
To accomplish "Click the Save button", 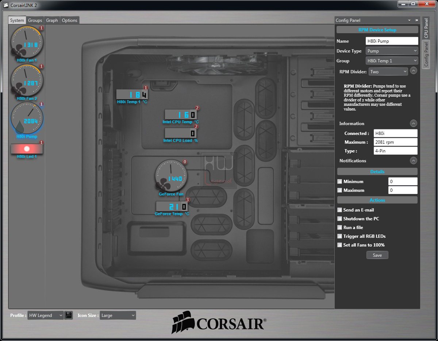I will pyautogui.click(x=377, y=255).
